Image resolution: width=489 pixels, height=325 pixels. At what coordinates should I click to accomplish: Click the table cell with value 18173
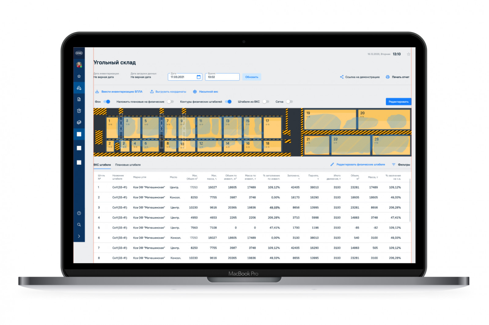(x=295, y=198)
